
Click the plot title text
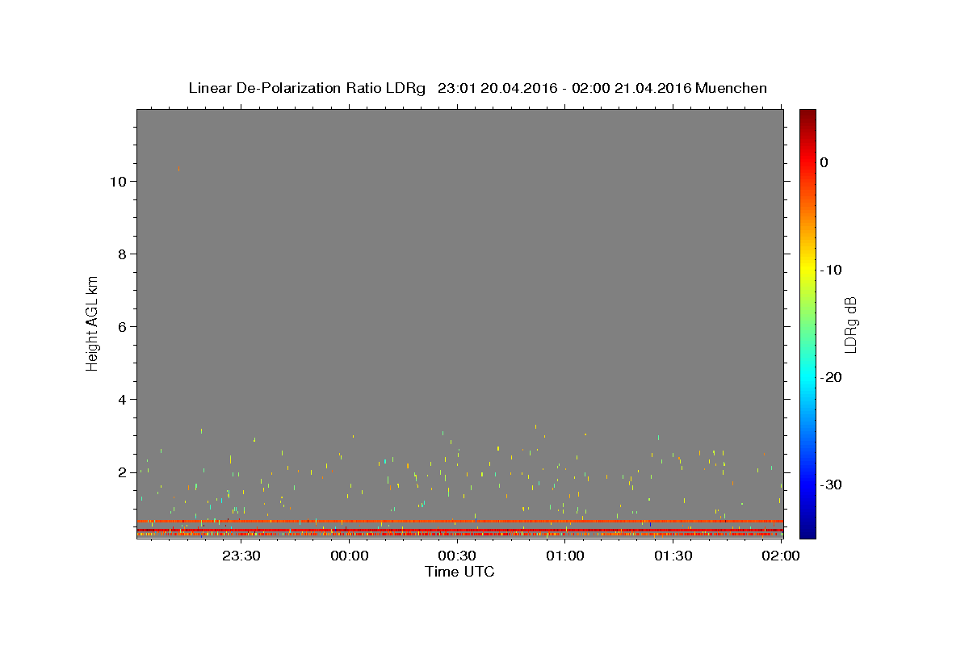(x=477, y=88)
